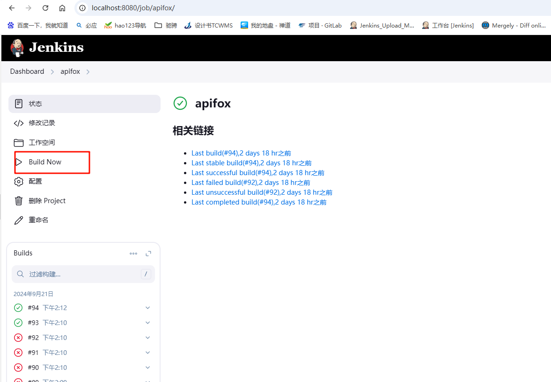The image size is (551, 382).
Task: Click build #93 success status icon
Action: coord(18,323)
